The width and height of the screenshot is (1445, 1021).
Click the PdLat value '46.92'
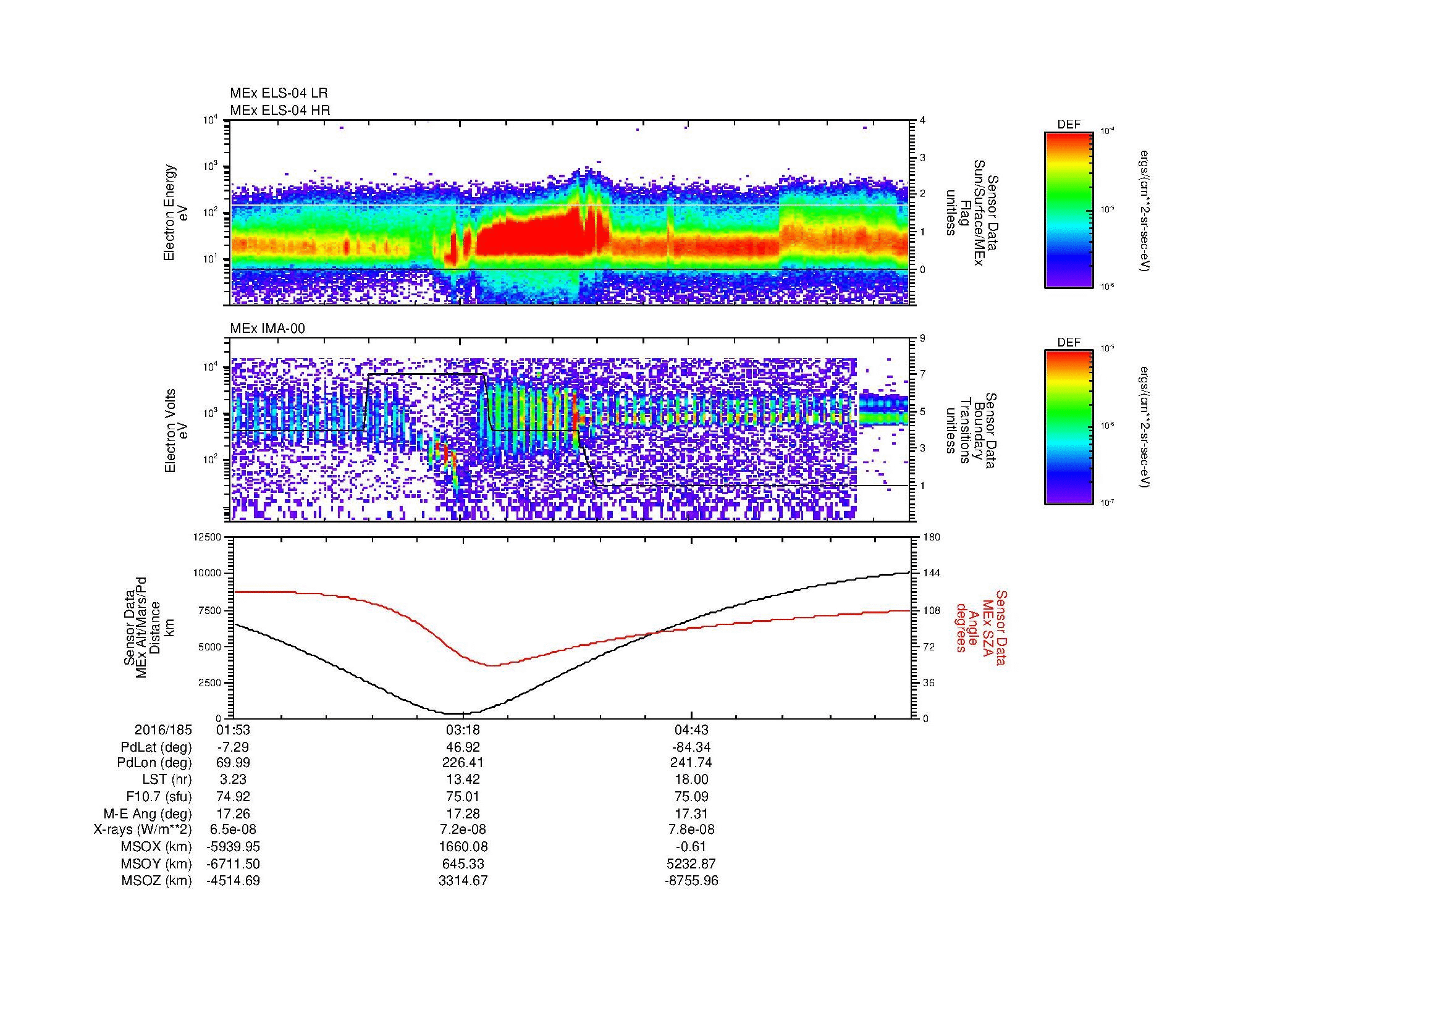tap(463, 747)
